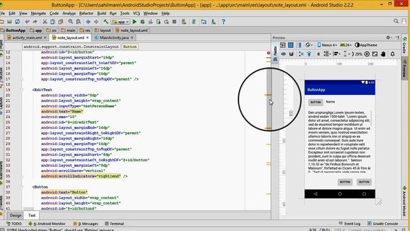Click Infer Constraints light bulb icon
Image resolution: width=410 pixels, height=231 pixels.
pyautogui.click(x=309, y=54)
